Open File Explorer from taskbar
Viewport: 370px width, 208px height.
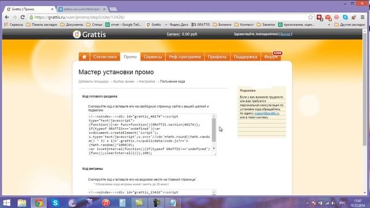22,203
